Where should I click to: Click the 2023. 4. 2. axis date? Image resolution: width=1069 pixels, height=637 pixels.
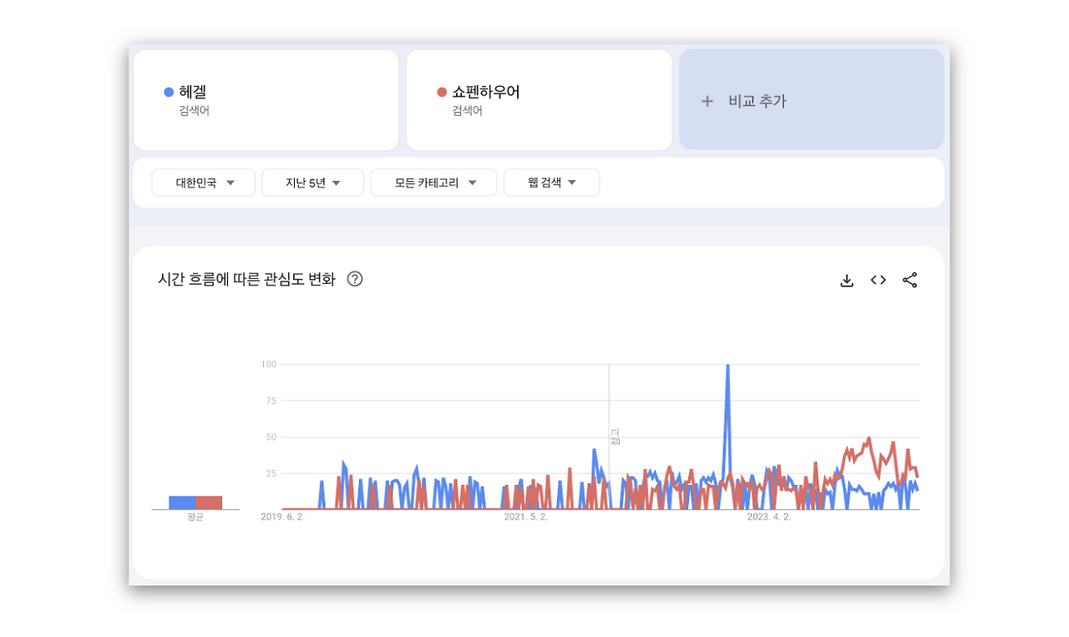point(768,517)
